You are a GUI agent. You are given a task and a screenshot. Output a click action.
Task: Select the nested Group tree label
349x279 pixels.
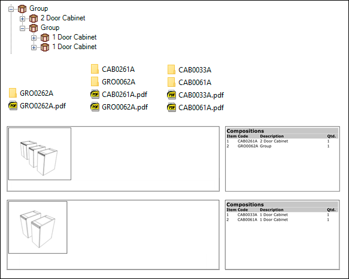50,28
